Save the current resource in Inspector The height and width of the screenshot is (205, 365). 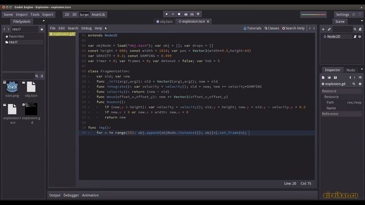tap(335, 77)
